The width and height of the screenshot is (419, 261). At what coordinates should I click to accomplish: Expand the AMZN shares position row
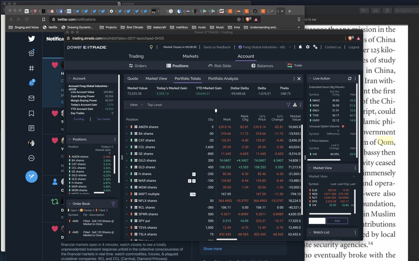[127, 127]
